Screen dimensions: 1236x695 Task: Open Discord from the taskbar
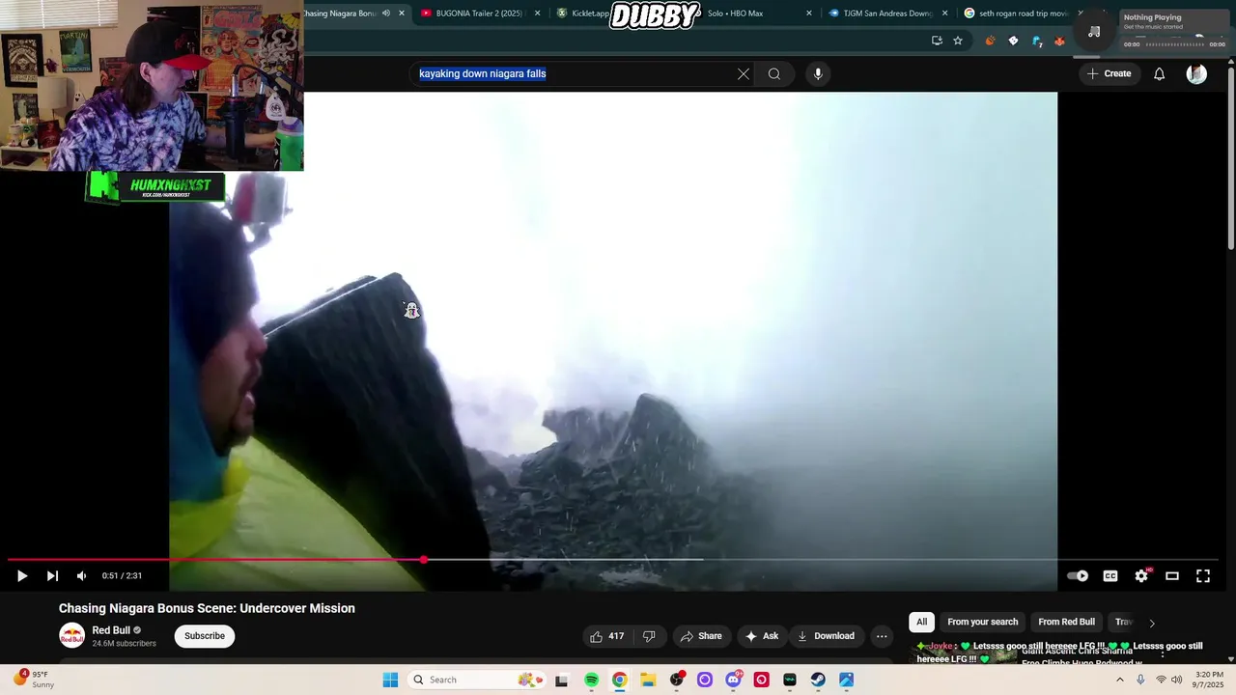[x=733, y=680]
